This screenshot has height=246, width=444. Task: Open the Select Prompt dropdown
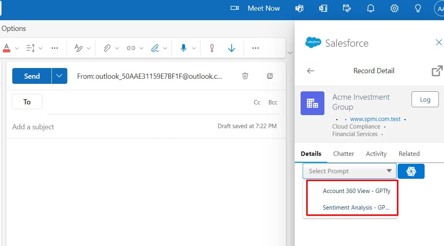pos(349,171)
